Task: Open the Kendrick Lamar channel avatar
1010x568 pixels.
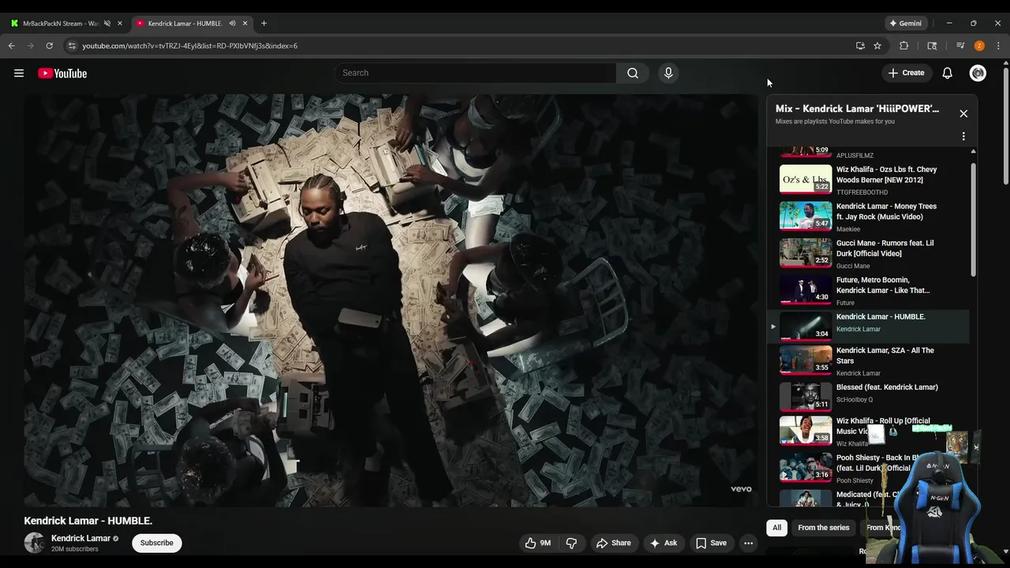Action: 34,543
